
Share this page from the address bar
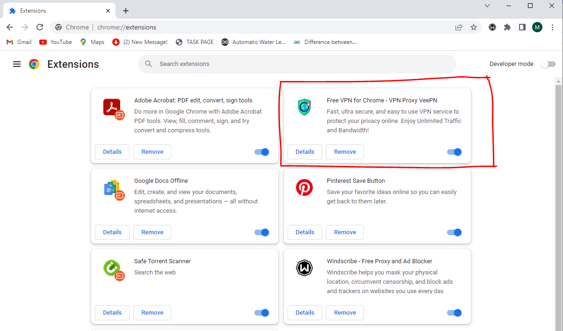click(459, 27)
